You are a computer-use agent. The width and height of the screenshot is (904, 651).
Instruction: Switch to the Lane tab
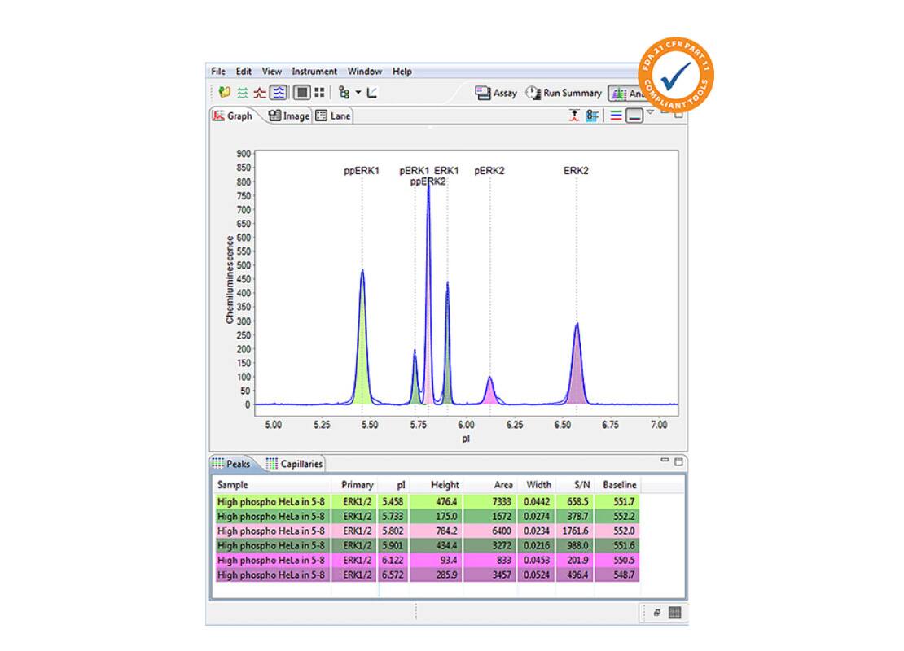click(333, 116)
